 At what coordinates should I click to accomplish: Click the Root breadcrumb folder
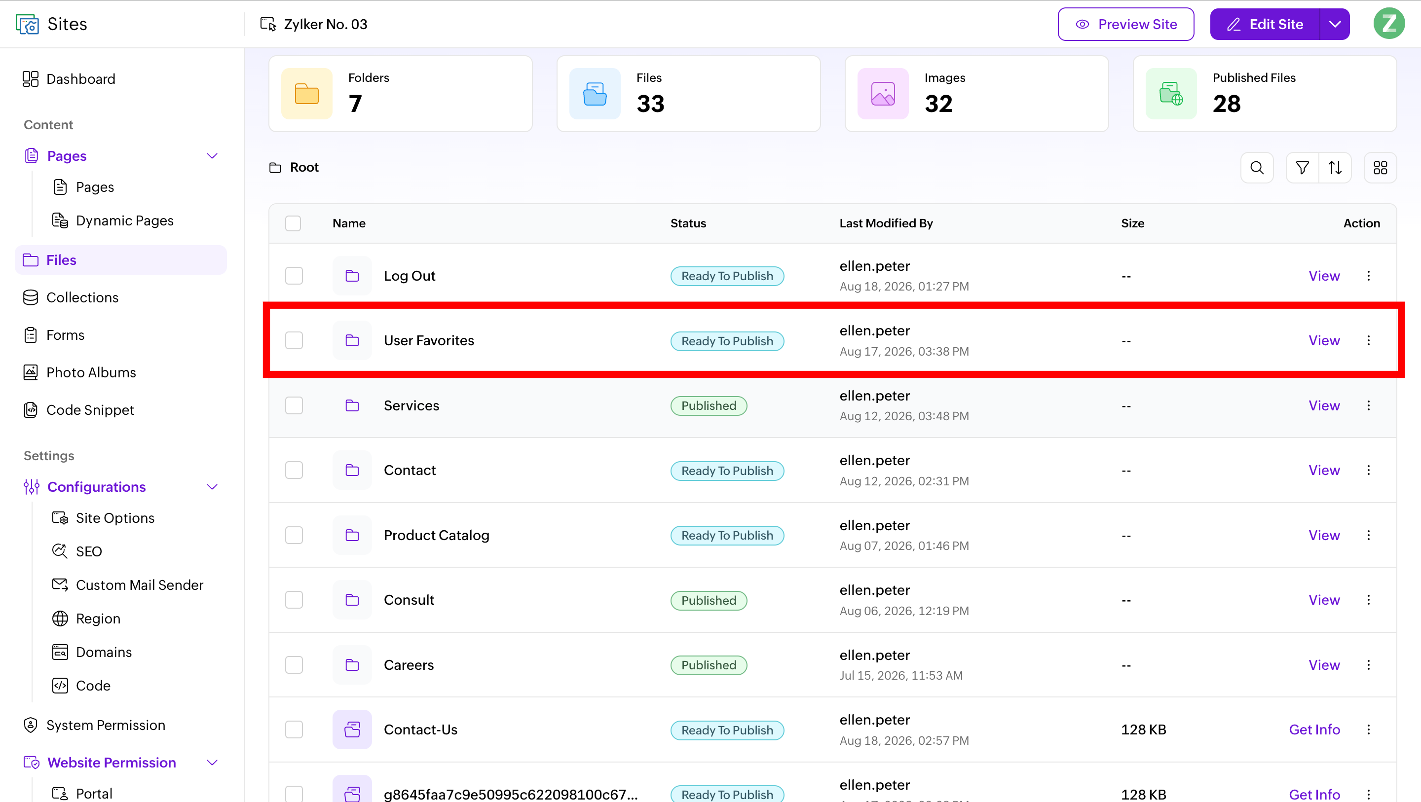pyautogui.click(x=304, y=168)
